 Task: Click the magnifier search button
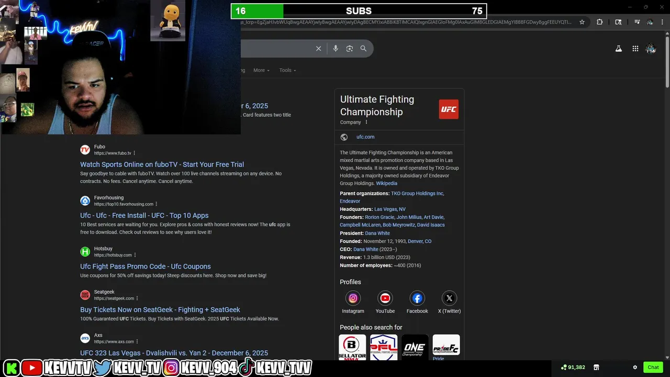(x=363, y=49)
